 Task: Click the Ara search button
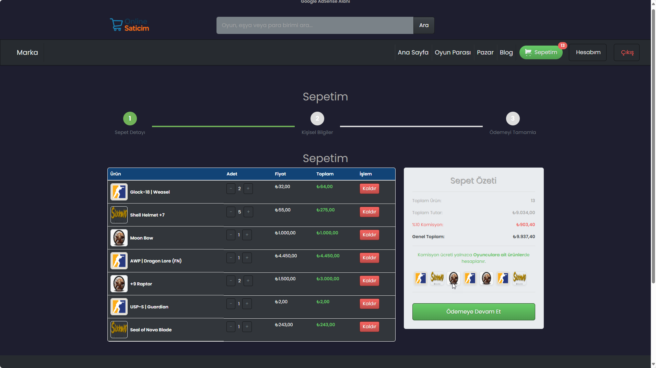click(x=424, y=25)
